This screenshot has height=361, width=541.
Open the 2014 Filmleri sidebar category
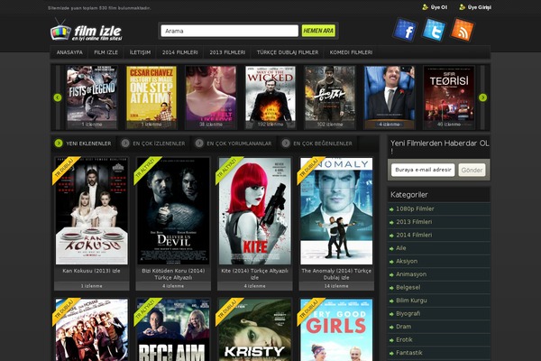439,236
